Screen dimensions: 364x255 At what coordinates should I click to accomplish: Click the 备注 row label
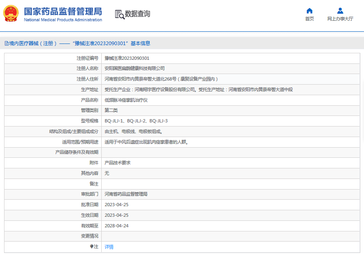click(x=94, y=184)
